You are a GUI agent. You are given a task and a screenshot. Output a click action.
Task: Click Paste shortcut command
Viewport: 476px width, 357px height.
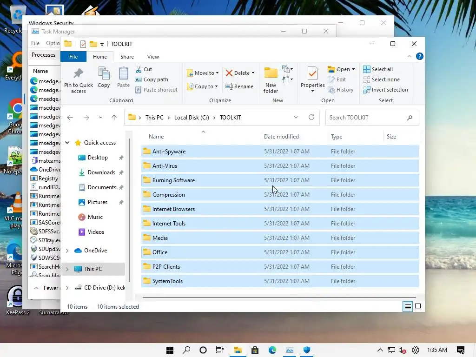pos(156,90)
